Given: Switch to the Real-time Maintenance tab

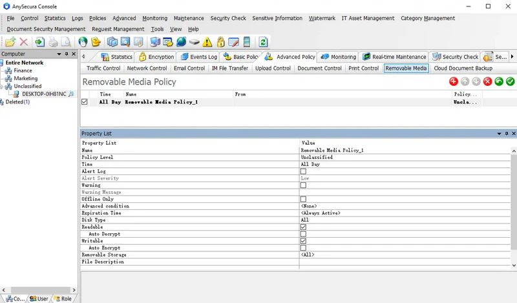Looking at the screenshot, I should [394, 57].
